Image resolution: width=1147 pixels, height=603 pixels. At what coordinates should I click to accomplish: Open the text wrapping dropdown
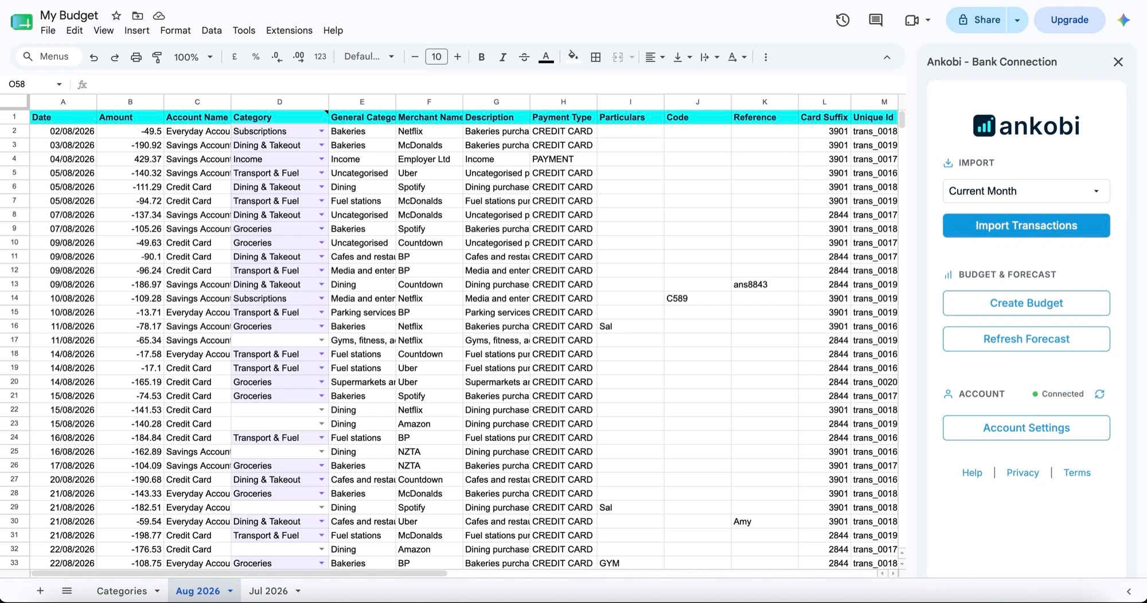710,57
